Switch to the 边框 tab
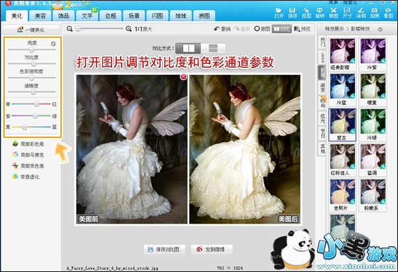Screen dimensions: 398x272 (110, 16)
